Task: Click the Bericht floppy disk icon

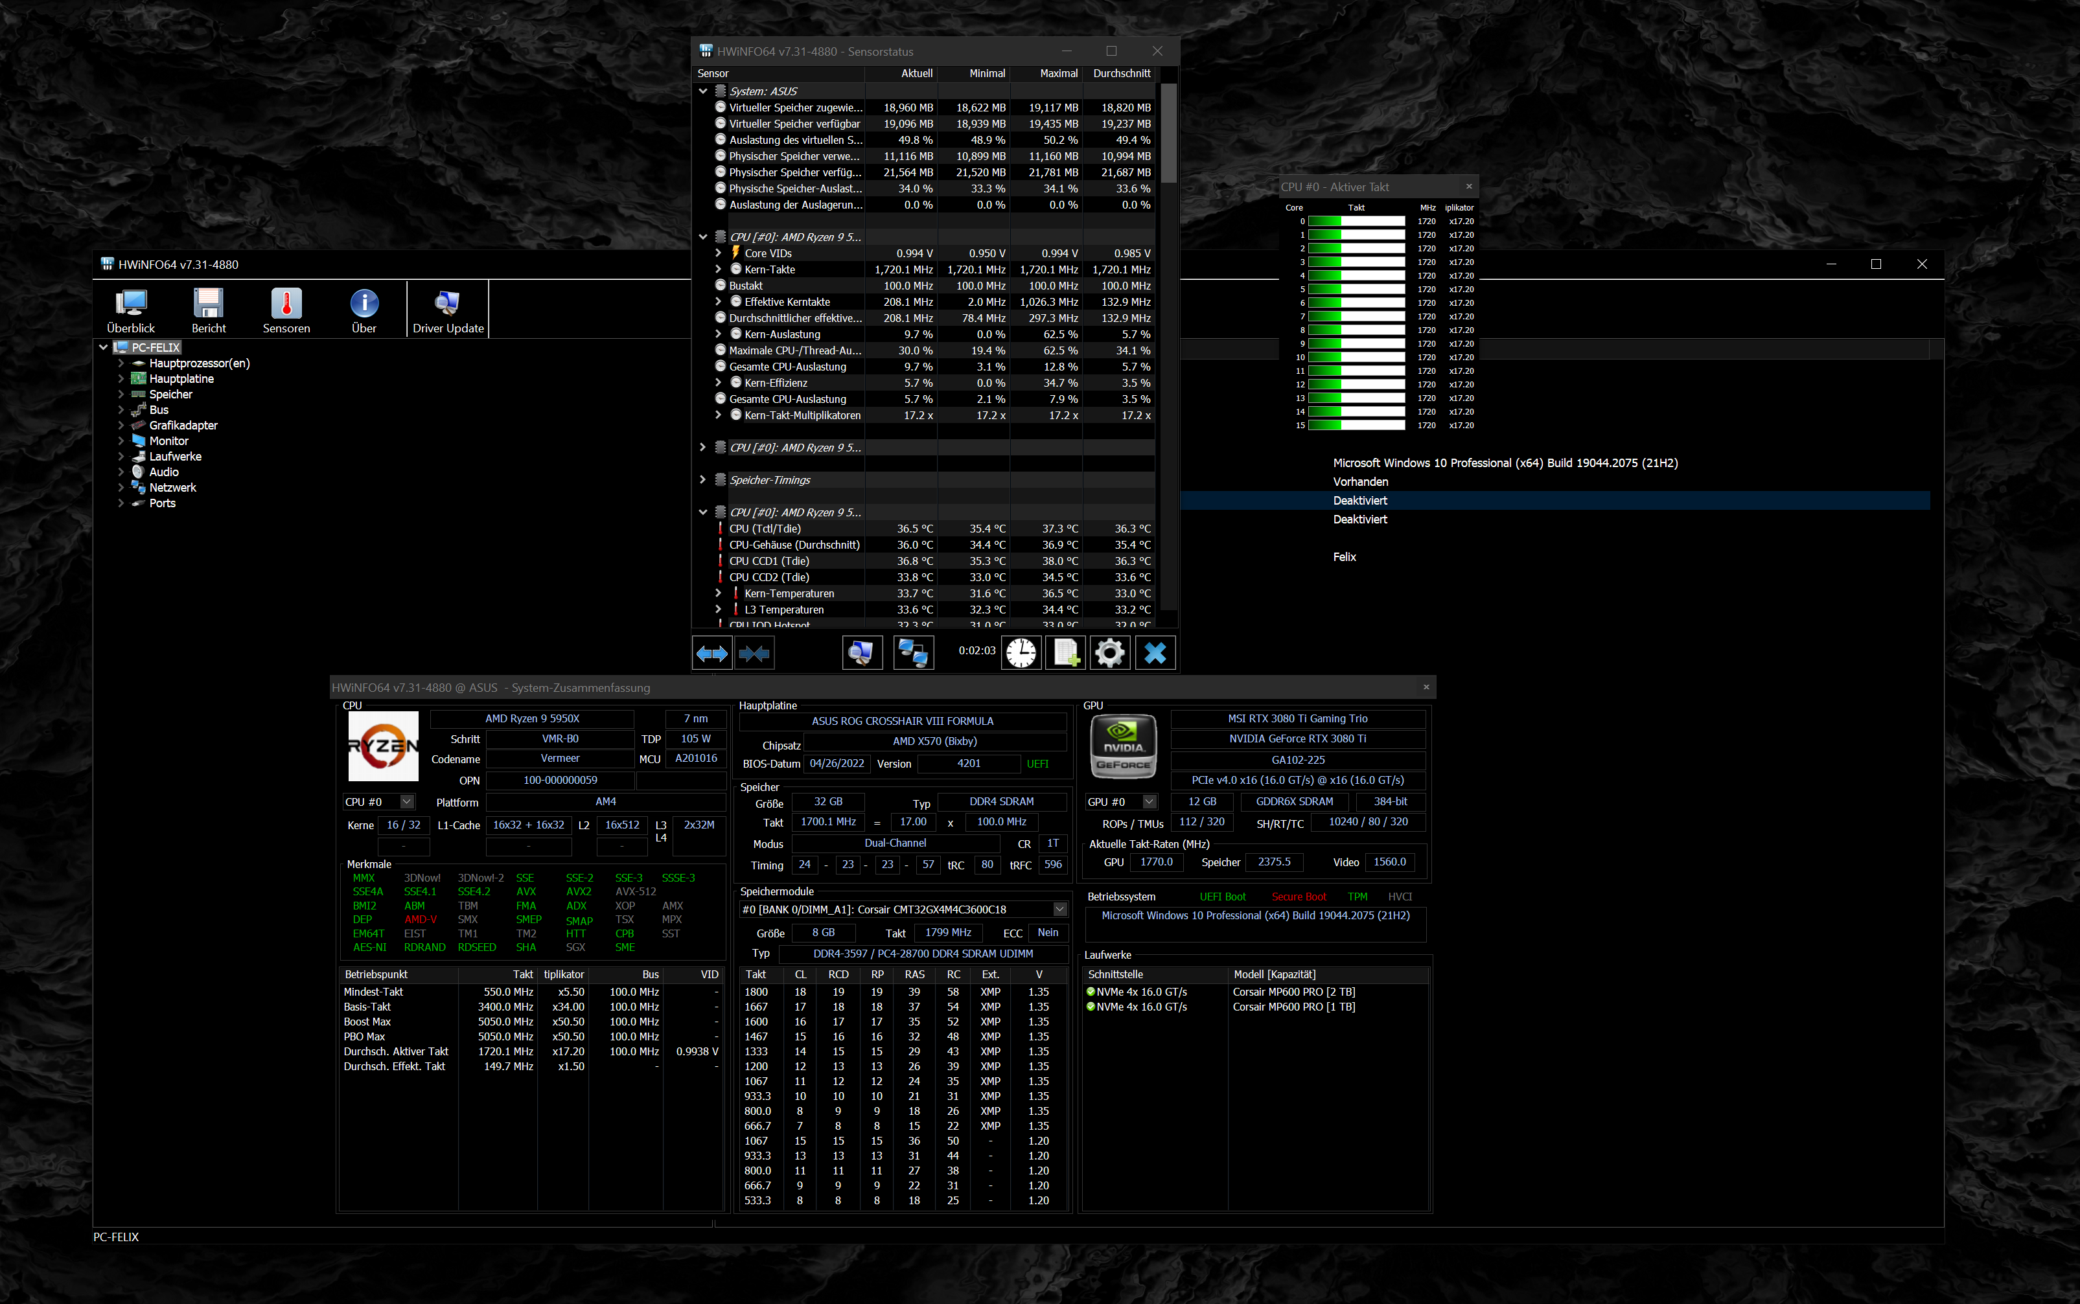Action: 209,310
